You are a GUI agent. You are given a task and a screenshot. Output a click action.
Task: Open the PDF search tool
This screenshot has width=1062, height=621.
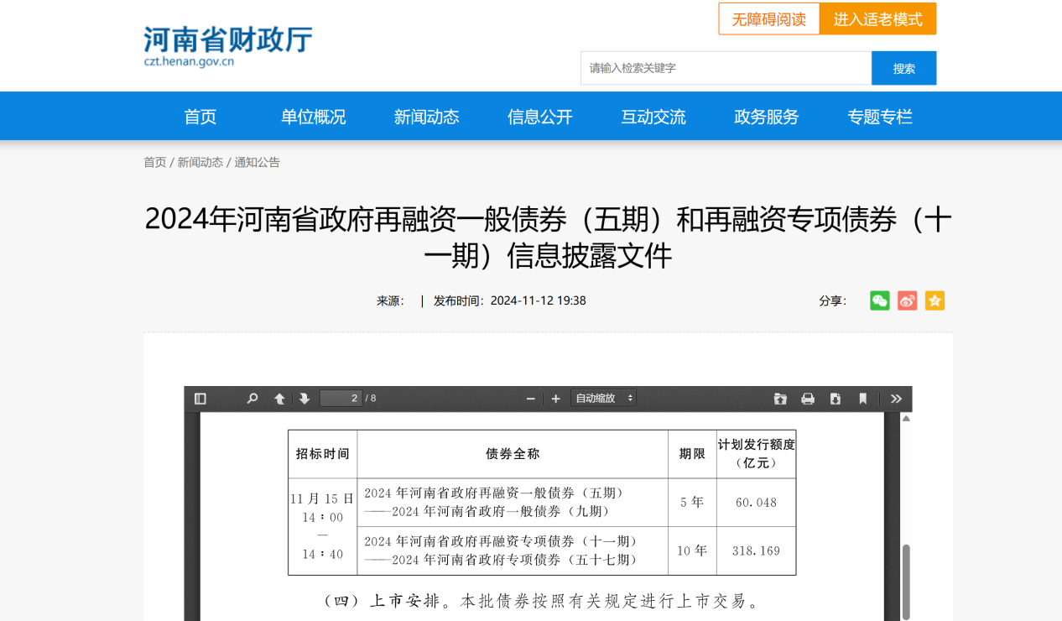[x=252, y=398]
